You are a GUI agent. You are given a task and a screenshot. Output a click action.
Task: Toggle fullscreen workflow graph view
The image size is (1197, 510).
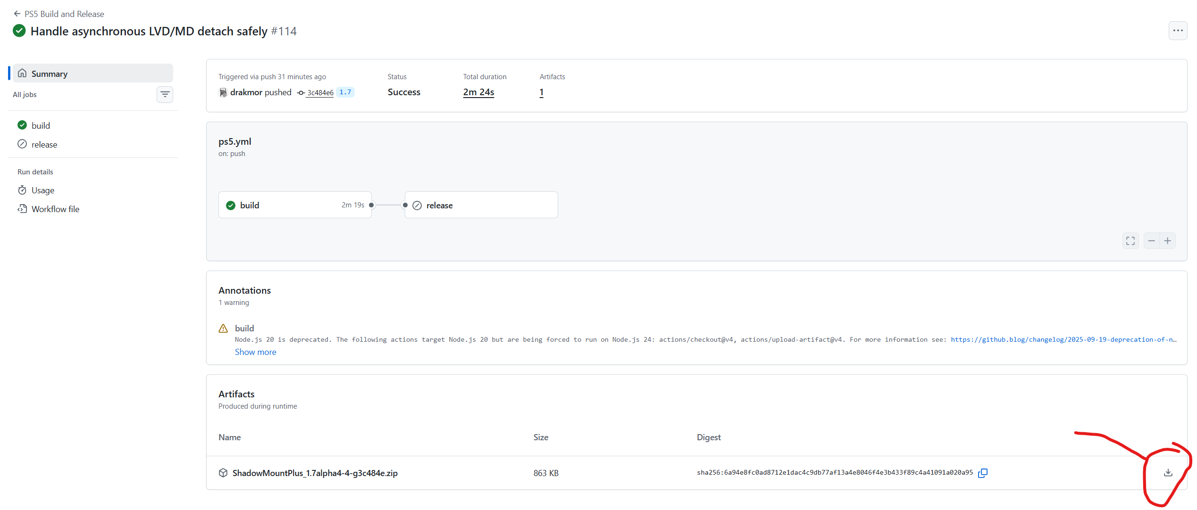(x=1130, y=241)
